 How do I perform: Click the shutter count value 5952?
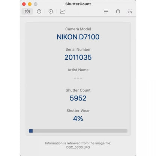tap(78, 98)
